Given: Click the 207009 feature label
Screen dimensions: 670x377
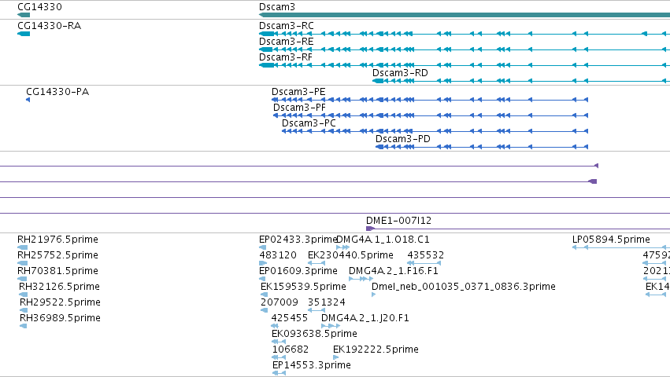Looking at the screenshot, I should [x=279, y=302].
